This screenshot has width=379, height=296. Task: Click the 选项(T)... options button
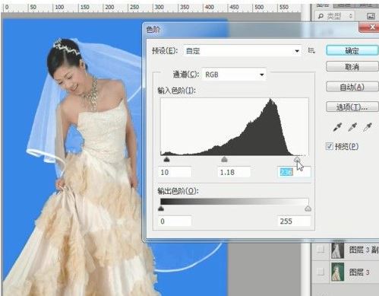pyautogui.click(x=352, y=107)
